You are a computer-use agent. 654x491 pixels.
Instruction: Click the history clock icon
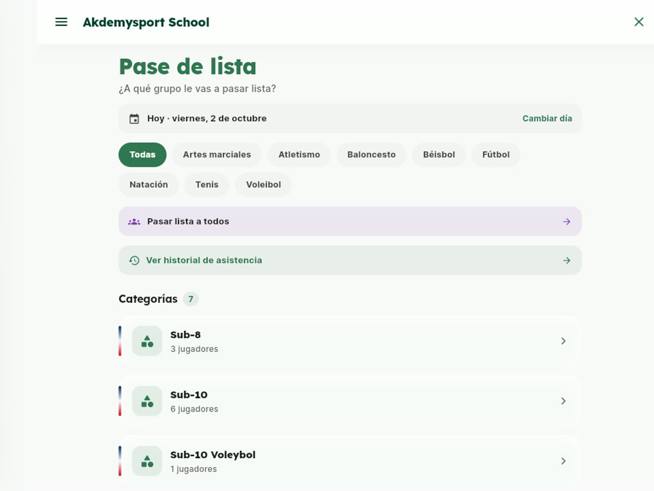coord(134,261)
